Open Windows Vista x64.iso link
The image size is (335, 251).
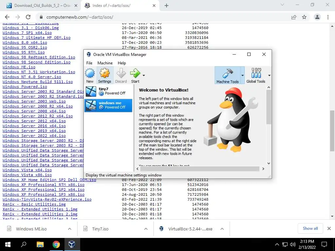[x=27, y=170]
